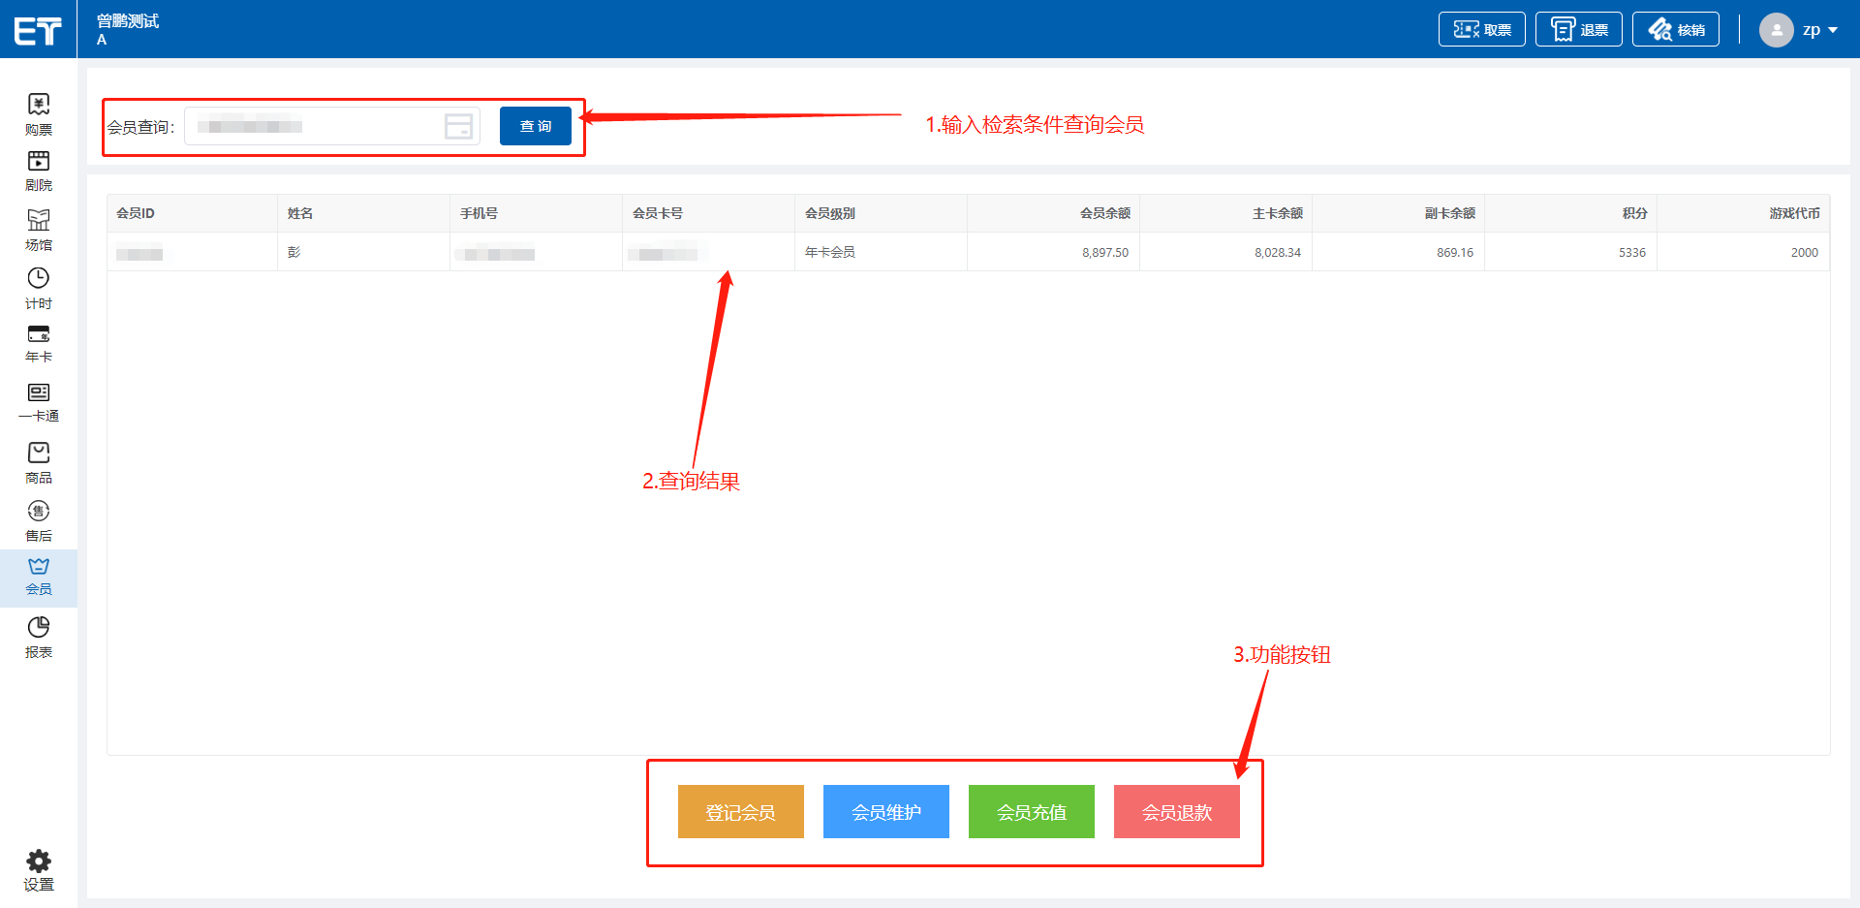The width and height of the screenshot is (1860, 908).
Task: Open the 商品 goods bag icon
Action: coord(39,454)
